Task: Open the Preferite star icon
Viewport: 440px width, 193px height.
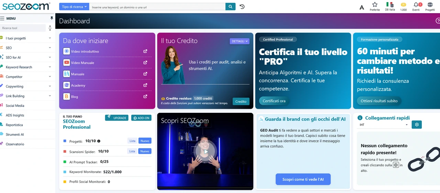Action: point(375,5)
